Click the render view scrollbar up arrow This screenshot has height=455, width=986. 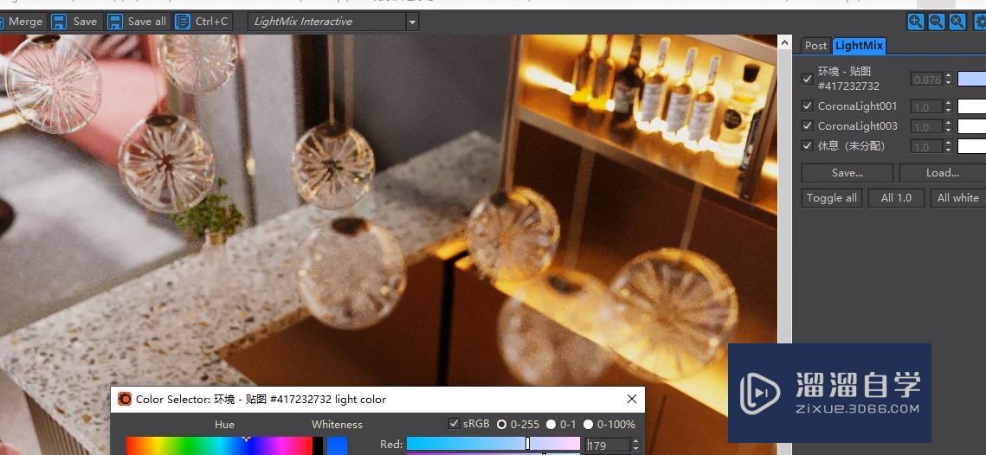coord(784,42)
